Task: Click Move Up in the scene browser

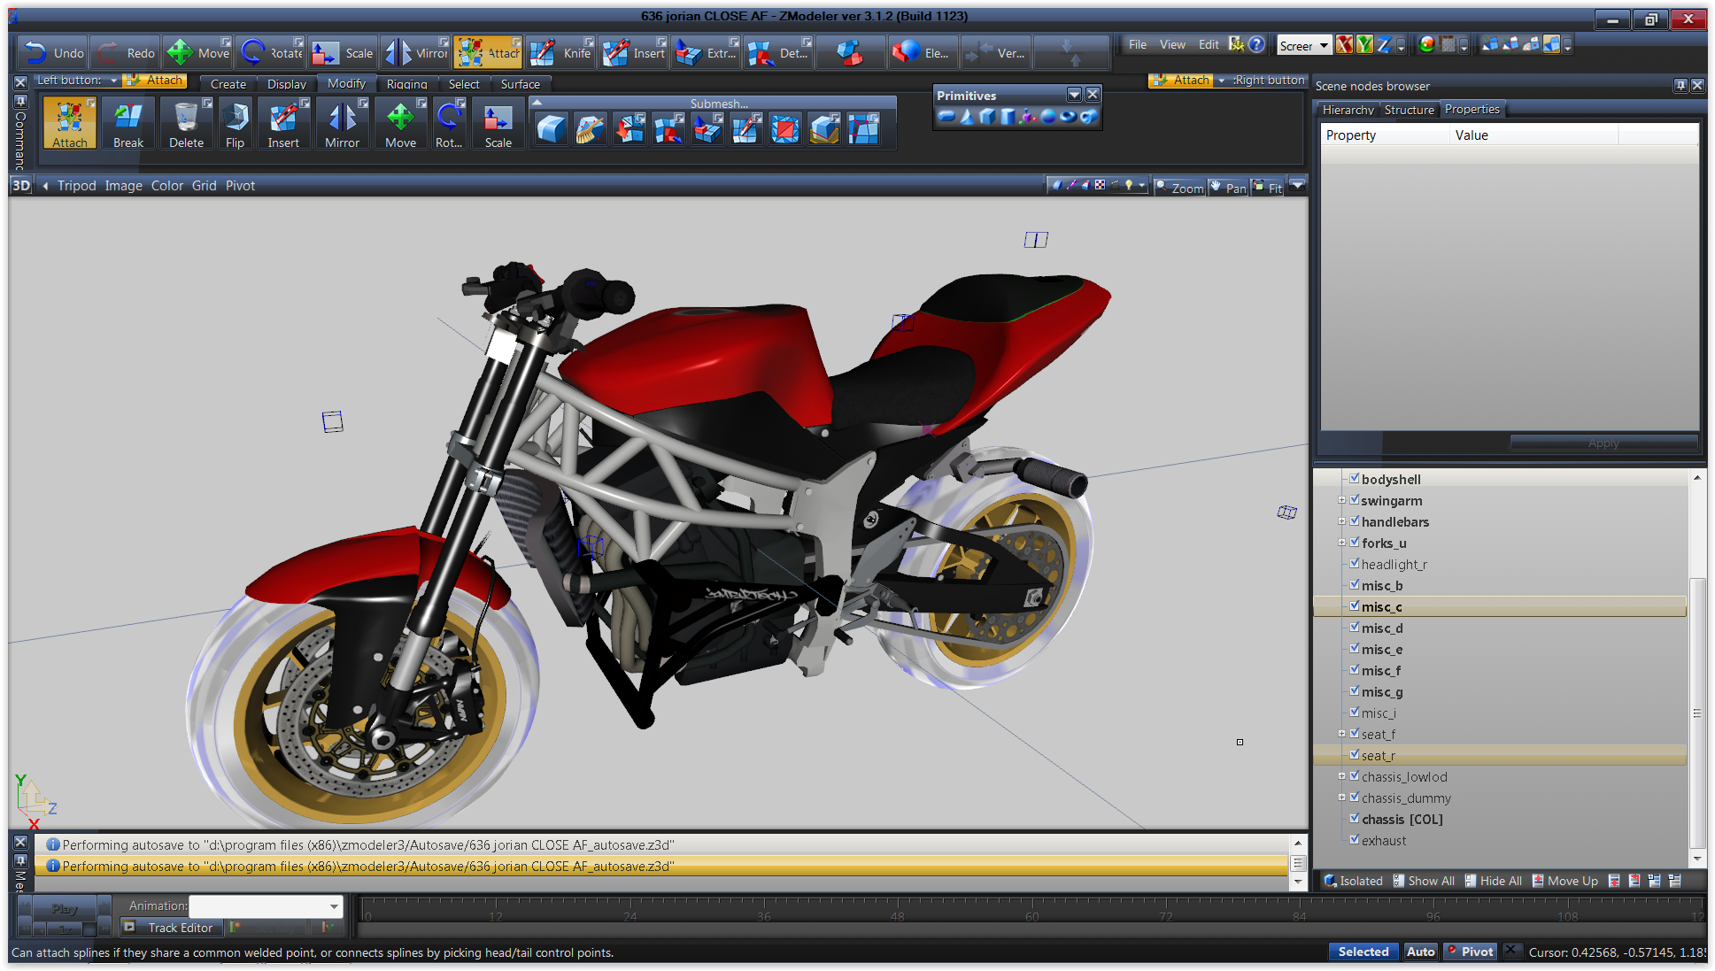Action: pos(1565,881)
